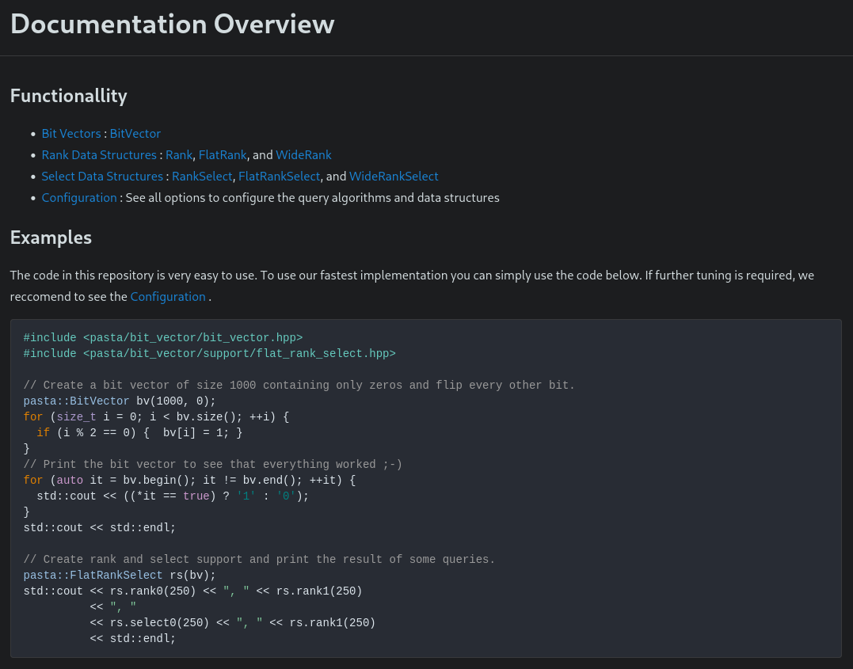The image size is (853, 669).
Task: Open the FlatRank link
Action: 223,155
